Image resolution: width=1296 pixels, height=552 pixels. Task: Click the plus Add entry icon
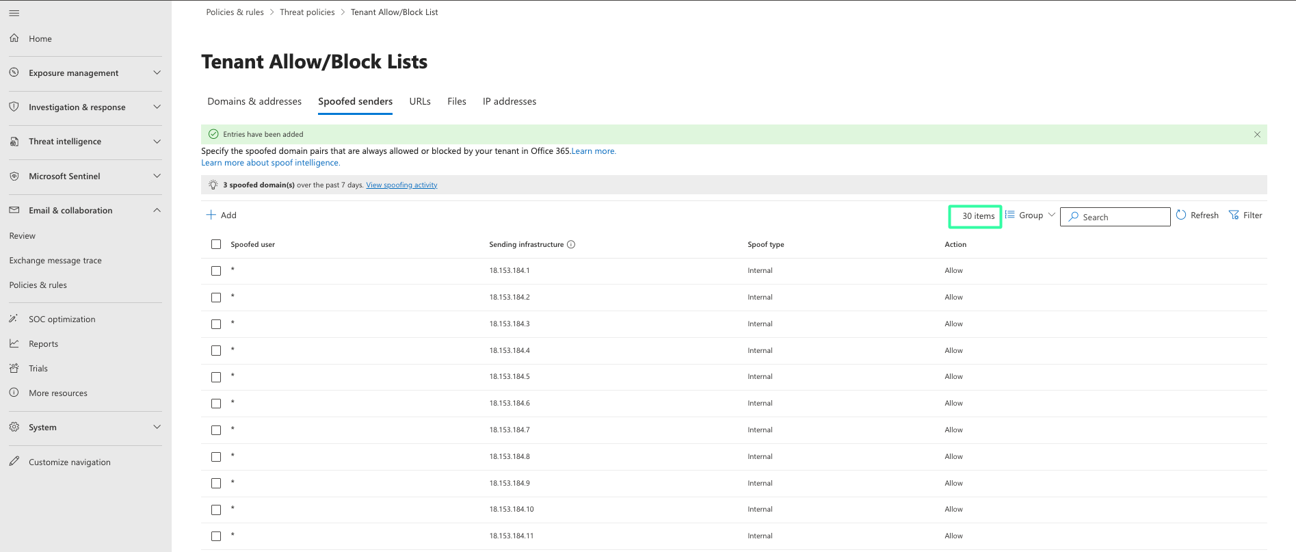tap(211, 215)
